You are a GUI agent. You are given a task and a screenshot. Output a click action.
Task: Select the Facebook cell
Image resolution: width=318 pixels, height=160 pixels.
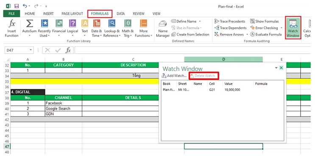[64, 103]
